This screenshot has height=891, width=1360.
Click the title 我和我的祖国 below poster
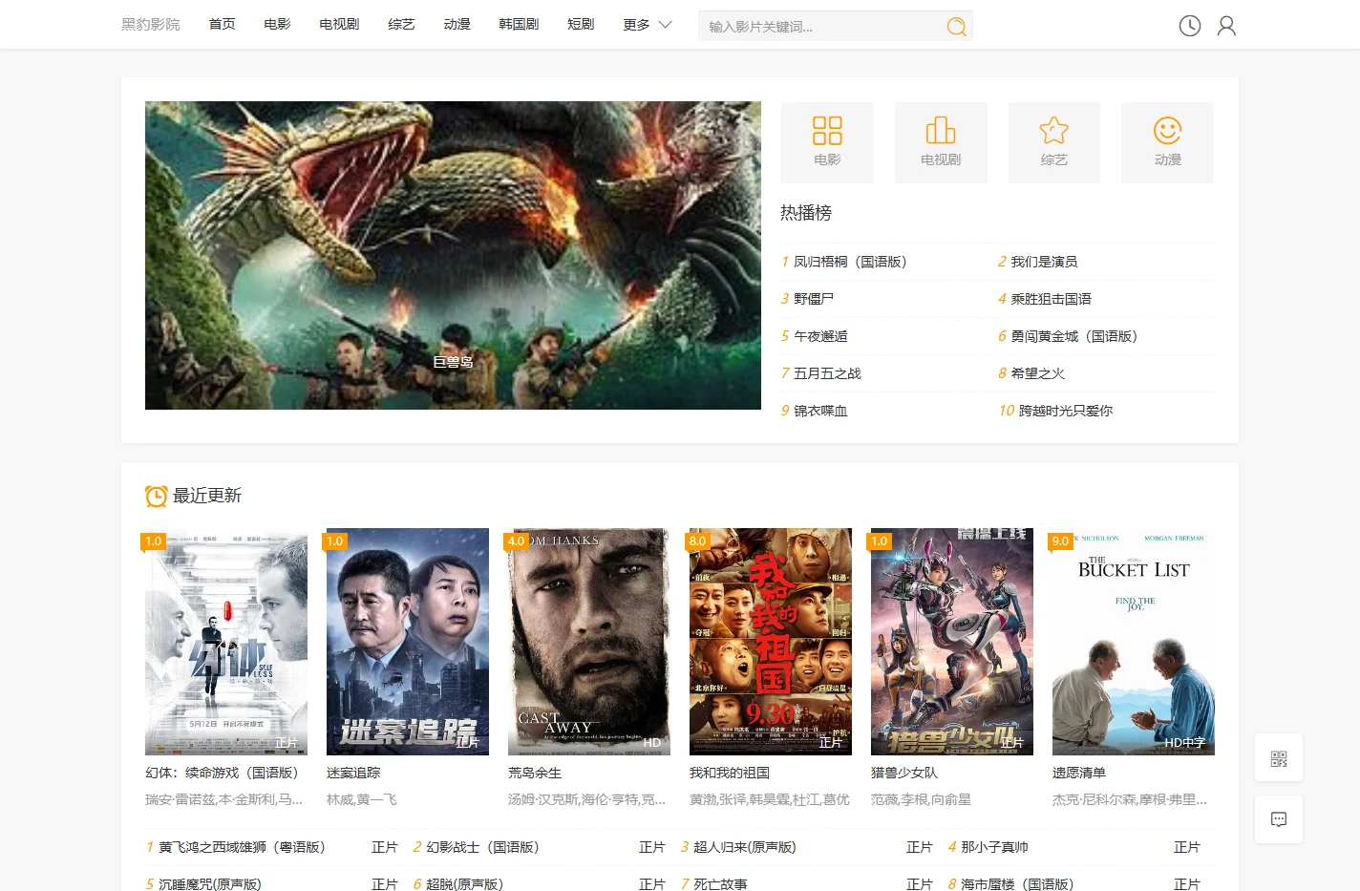click(730, 773)
